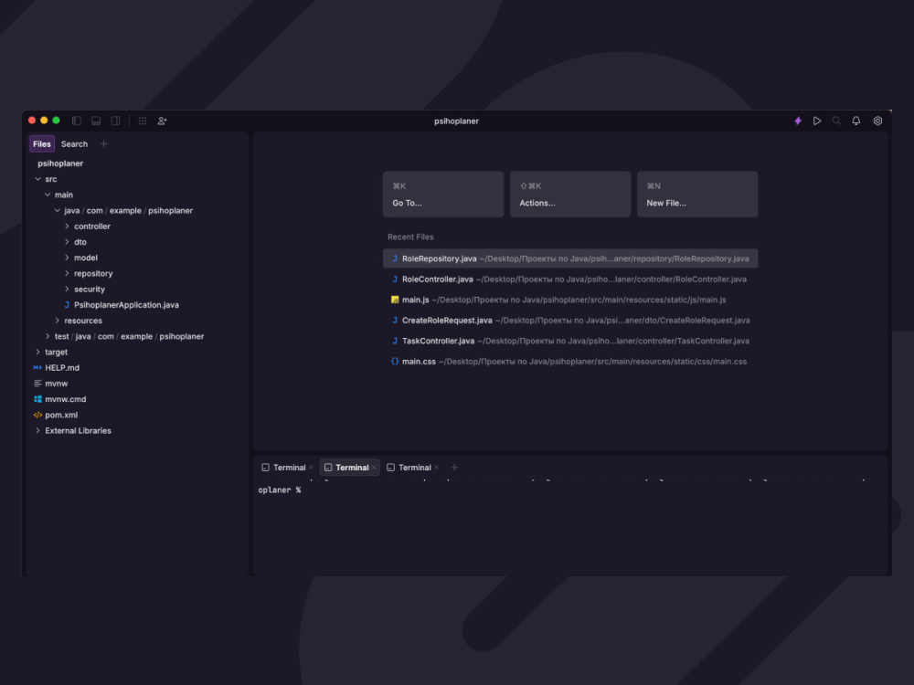The height and width of the screenshot is (685, 914).
Task: Toggle the left sidebar panel icon
Action: pos(77,121)
